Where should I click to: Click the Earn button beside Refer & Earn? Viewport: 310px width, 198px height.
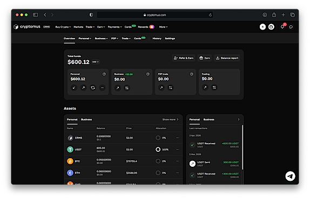205,58
